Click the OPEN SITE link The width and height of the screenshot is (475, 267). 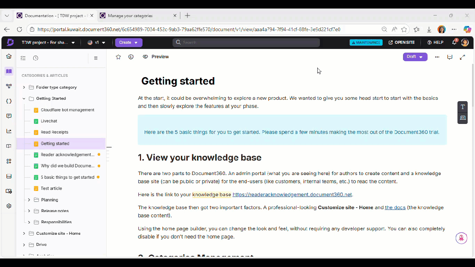coord(402,42)
